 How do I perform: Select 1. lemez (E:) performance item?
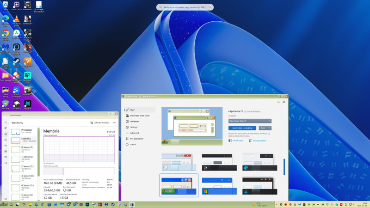coord(24,159)
